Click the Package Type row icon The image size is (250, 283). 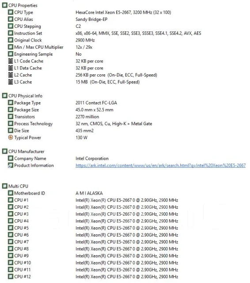click(11, 103)
